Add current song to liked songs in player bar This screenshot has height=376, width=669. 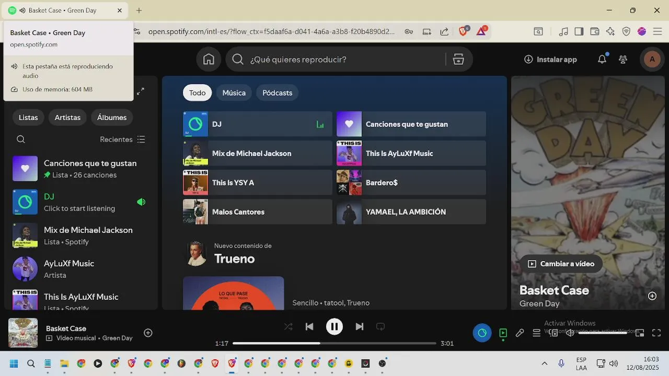click(148, 333)
